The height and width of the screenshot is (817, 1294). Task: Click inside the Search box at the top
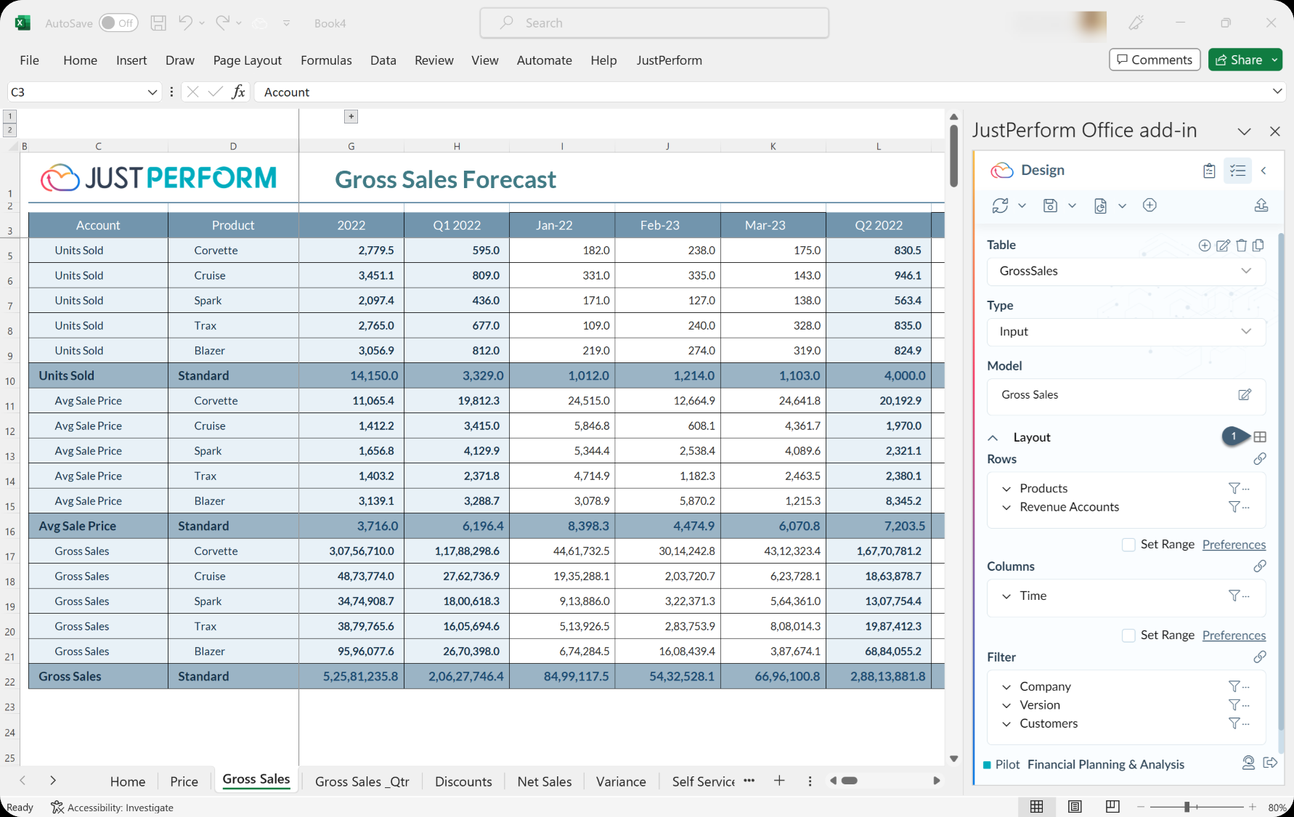click(x=654, y=23)
